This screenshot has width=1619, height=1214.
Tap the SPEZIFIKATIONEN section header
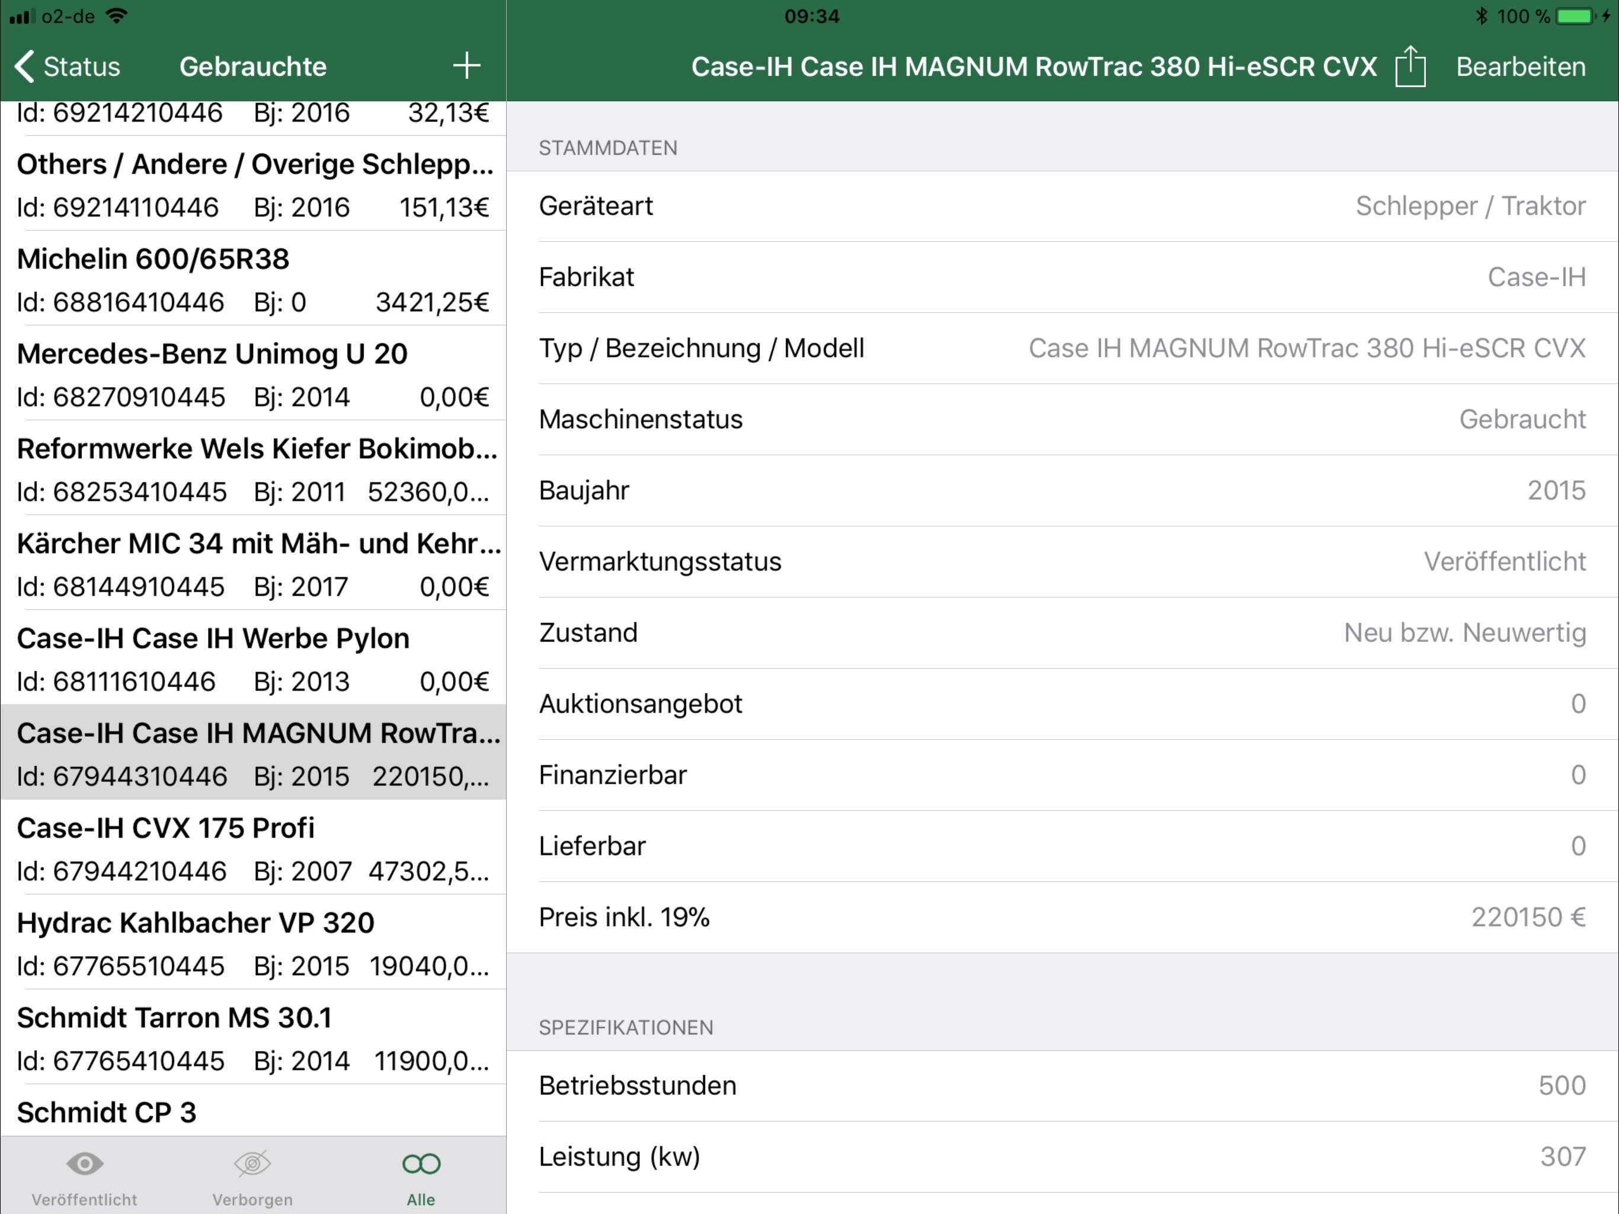click(x=626, y=1027)
